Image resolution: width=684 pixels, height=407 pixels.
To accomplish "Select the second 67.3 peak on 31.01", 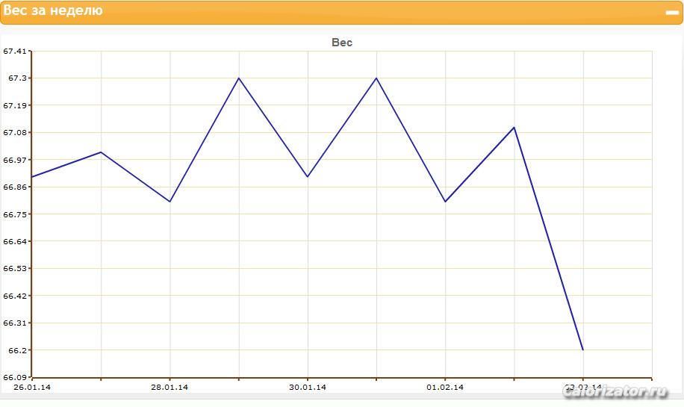I will 376,78.
